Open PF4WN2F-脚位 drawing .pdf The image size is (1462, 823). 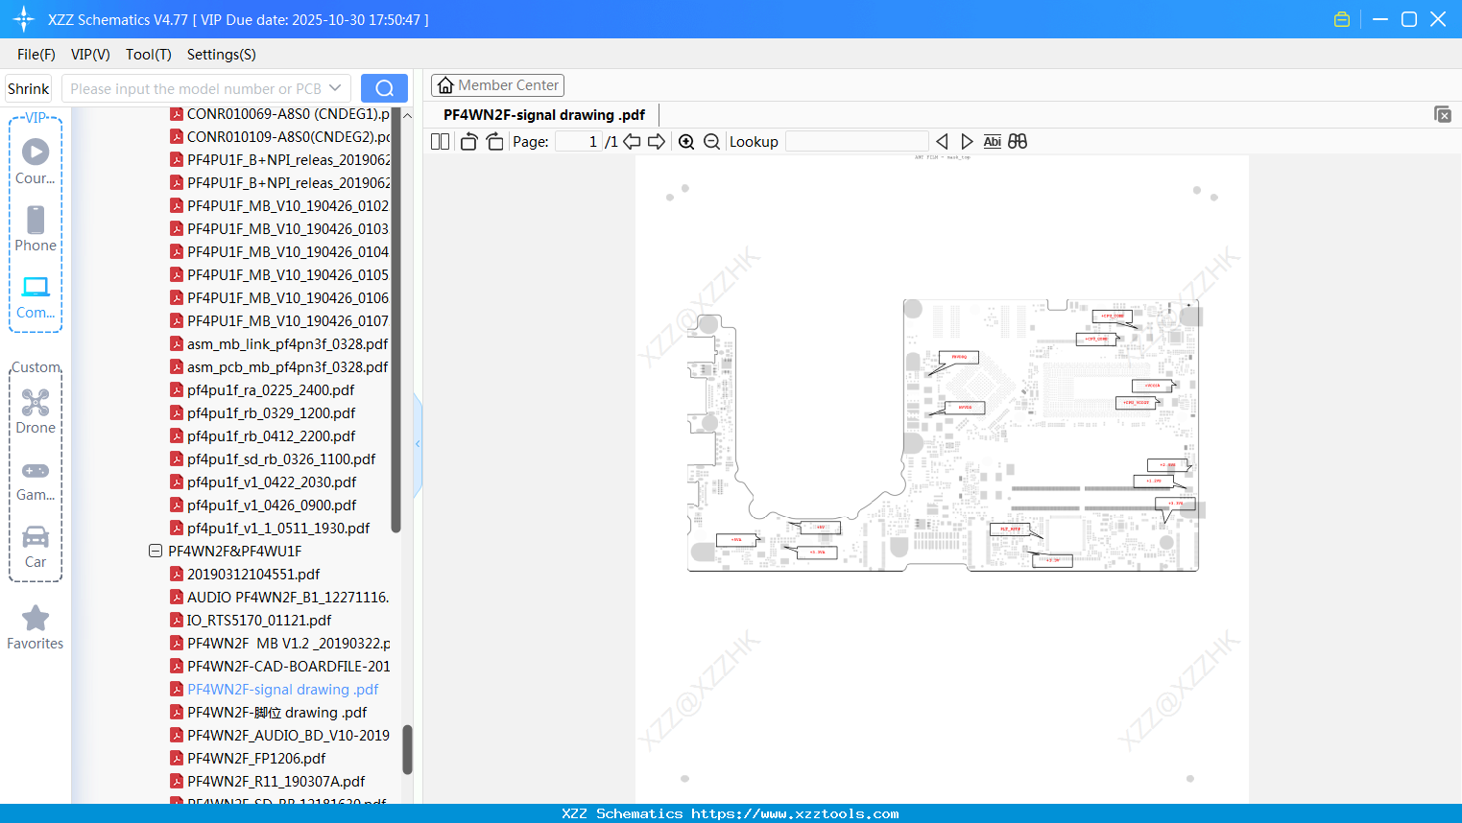coord(268,713)
